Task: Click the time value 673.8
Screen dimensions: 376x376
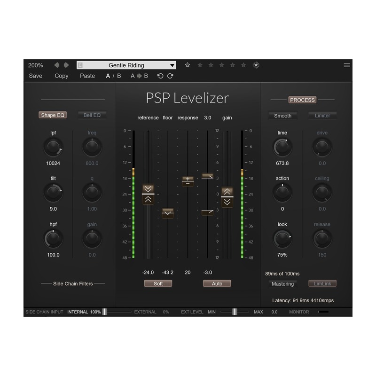Action: coord(282,163)
